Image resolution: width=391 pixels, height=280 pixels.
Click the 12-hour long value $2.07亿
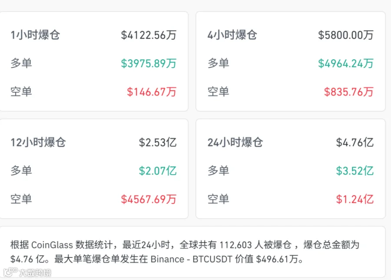(158, 171)
